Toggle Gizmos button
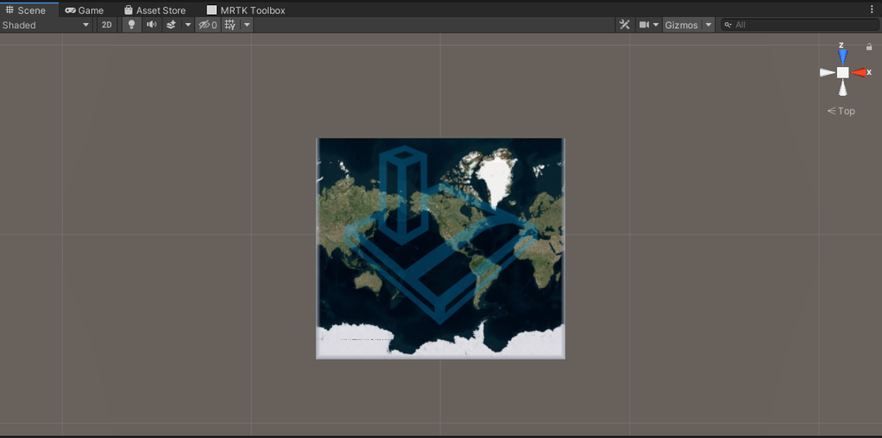Screen dimensions: 882x438 click(x=682, y=25)
